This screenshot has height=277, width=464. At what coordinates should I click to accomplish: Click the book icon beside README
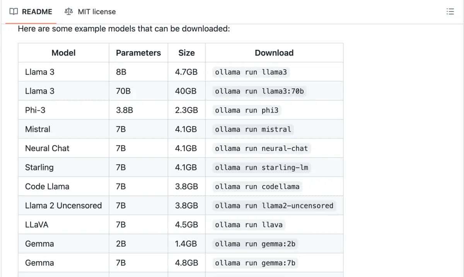(x=14, y=12)
